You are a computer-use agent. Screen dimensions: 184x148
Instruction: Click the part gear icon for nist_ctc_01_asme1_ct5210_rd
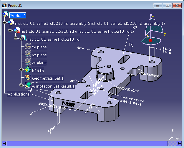[22, 38]
